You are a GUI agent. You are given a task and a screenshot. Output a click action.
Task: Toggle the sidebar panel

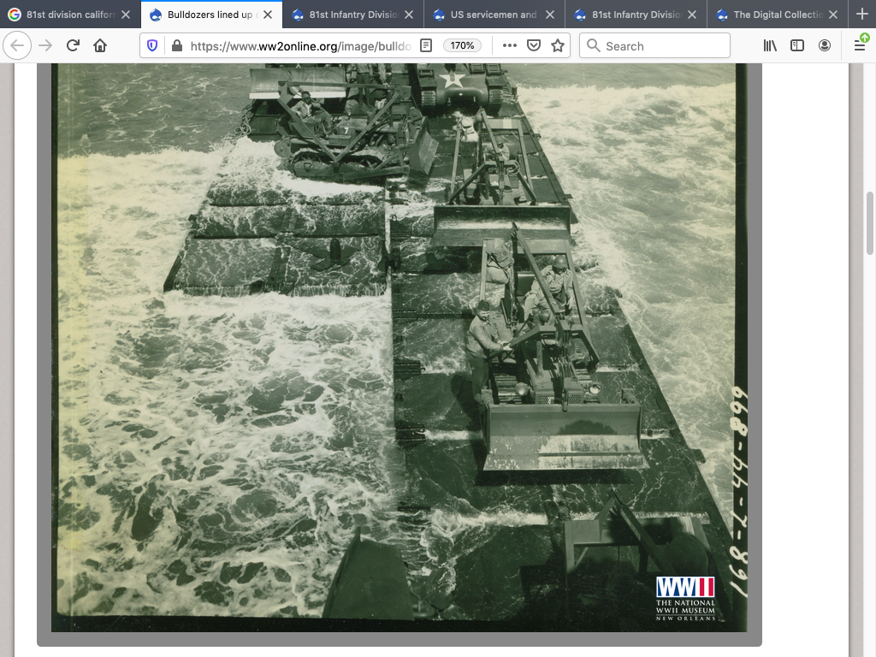tap(797, 46)
